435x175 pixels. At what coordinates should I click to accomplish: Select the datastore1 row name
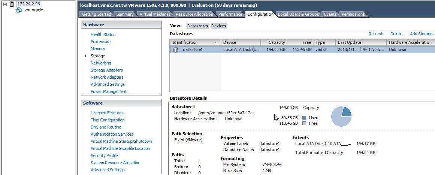[x=193, y=49]
